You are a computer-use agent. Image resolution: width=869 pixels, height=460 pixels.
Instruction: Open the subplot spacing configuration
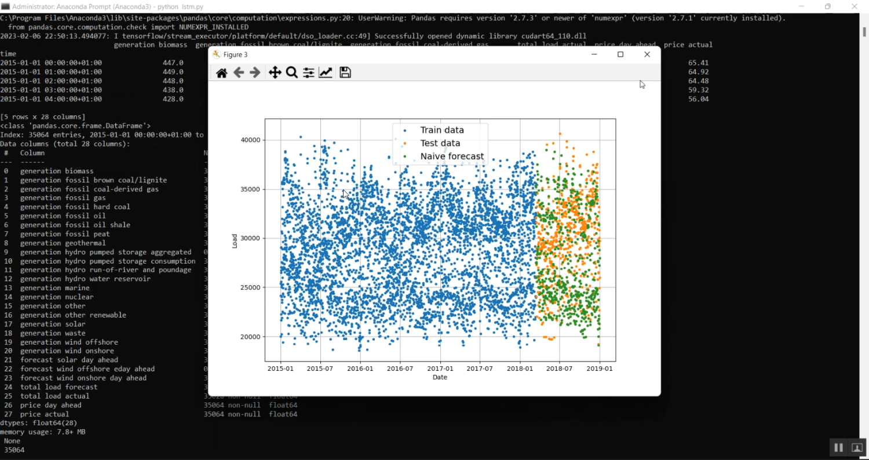pyautogui.click(x=308, y=72)
